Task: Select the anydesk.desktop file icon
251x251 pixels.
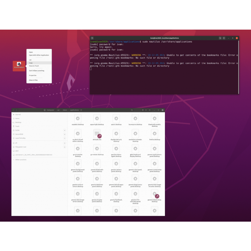Action: pos(78,118)
